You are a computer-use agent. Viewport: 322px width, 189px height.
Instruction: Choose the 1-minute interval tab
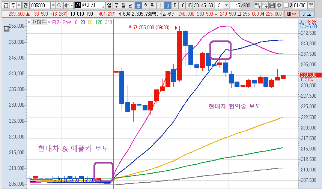click(161, 5)
